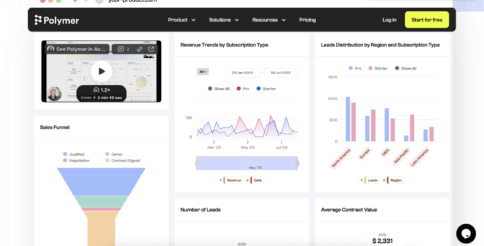Go to the Pricing page
Viewport: 484px width, 246px height.
tap(307, 20)
